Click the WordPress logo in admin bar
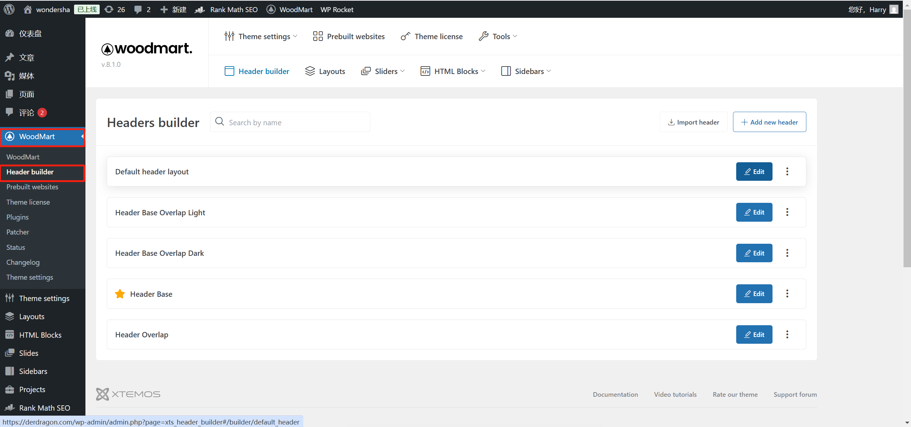 click(9, 9)
